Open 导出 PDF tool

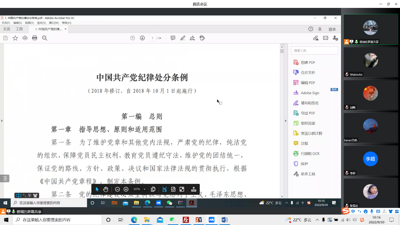[308, 113]
